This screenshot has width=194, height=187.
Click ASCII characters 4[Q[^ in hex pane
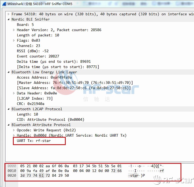157,166
